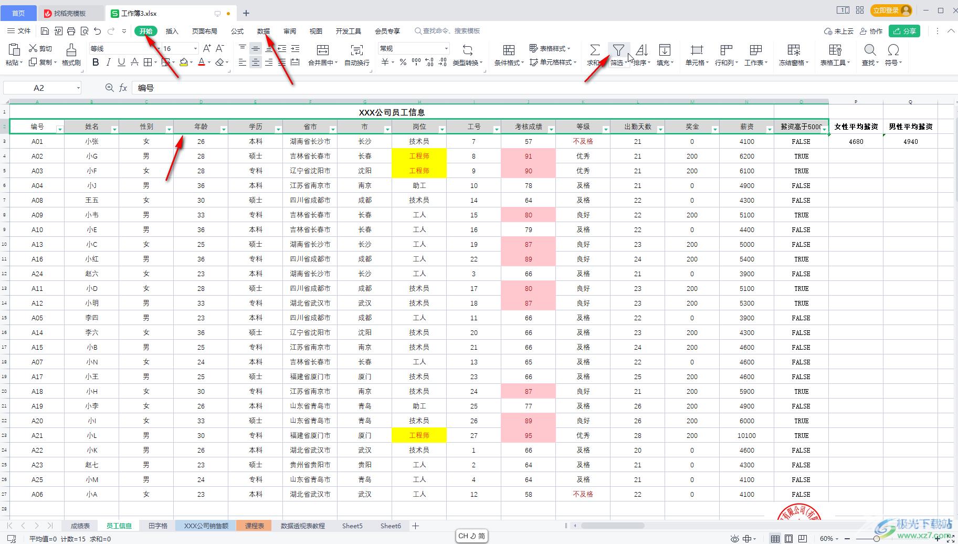Switch to the 成绩表 sheet tab
Image resolution: width=958 pixels, height=544 pixels.
click(80, 526)
